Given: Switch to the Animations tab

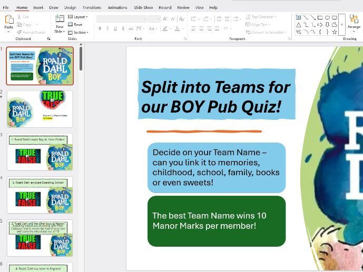Looking at the screenshot, I should [117, 7].
